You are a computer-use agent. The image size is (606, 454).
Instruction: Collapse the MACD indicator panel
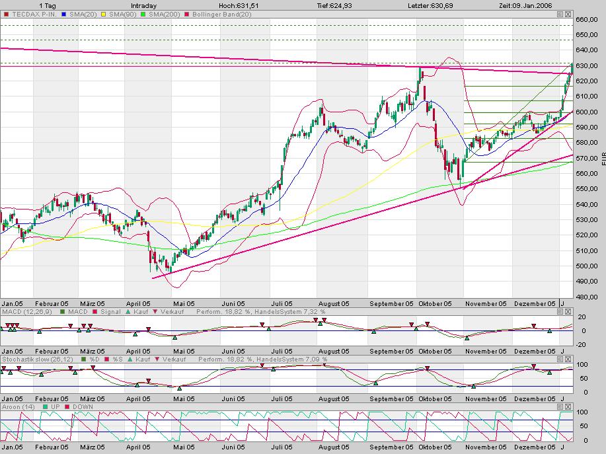tap(560, 312)
